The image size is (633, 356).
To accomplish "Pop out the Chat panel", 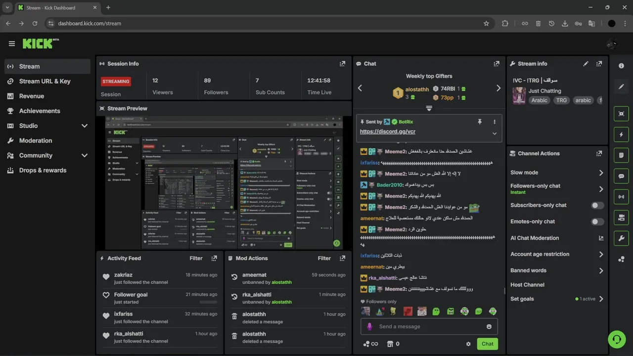I will (x=497, y=64).
